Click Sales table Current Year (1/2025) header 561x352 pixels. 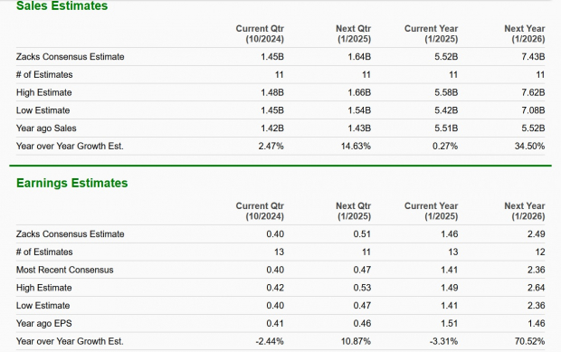[431, 33]
